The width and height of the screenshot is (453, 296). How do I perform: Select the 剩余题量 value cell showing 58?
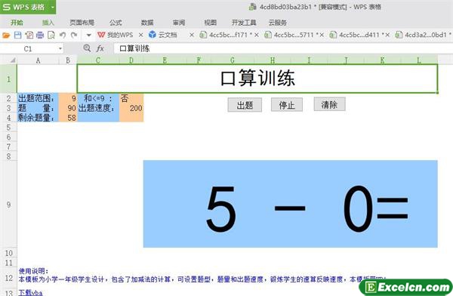pyautogui.click(x=68, y=118)
